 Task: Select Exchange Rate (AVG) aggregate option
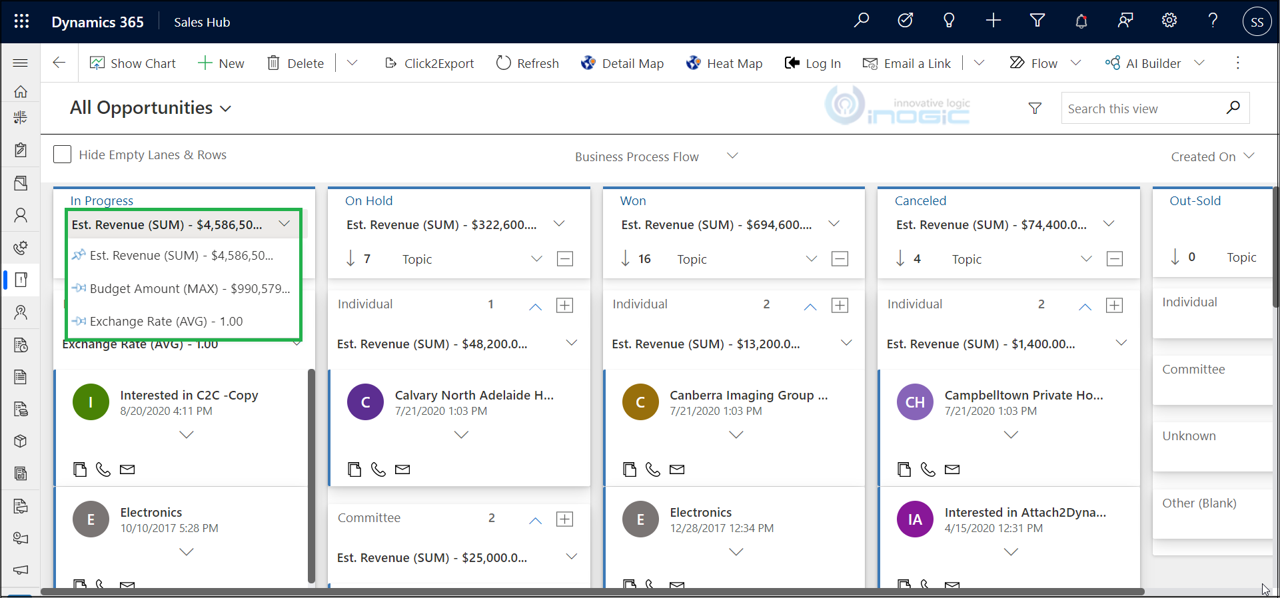[183, 321]
